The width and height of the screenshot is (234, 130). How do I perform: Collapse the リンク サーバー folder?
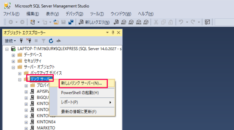[20, 80]
